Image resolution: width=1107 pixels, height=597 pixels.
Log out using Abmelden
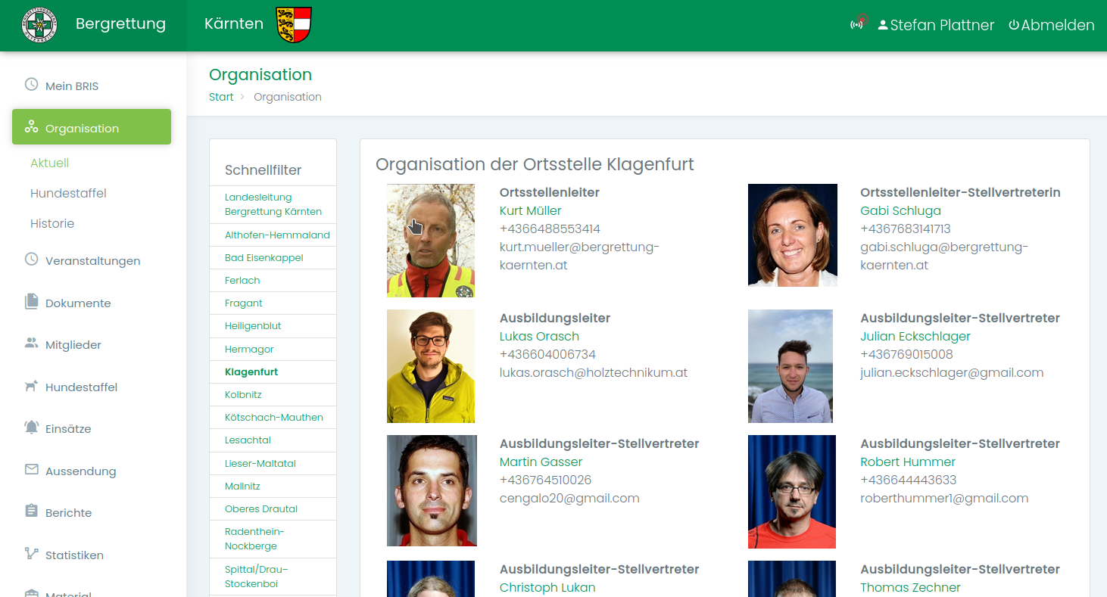(x=1051, y=25)
